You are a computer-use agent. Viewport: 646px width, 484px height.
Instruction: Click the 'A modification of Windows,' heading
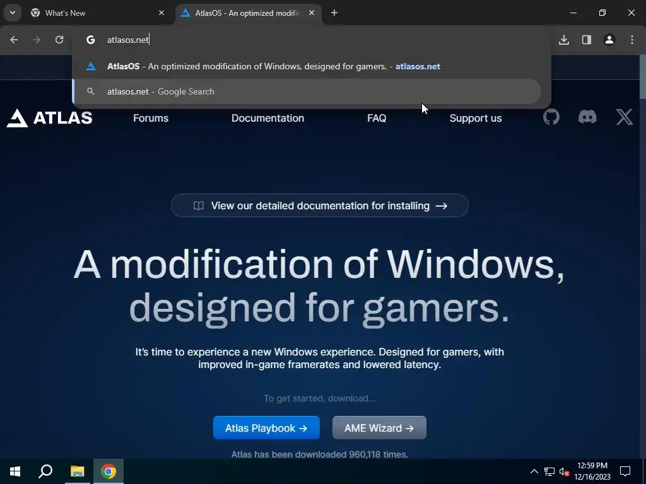point(319,265)
